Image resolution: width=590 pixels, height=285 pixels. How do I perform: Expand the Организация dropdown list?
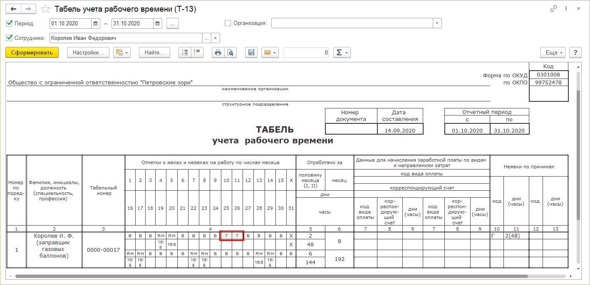pos(437,23)
